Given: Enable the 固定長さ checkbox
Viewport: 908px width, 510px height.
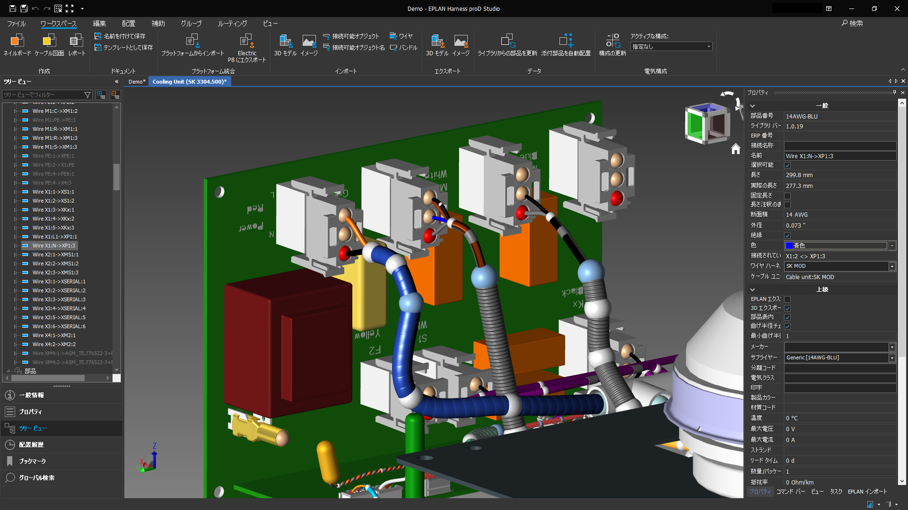Looking at the screenshot, I should click(787, 195).
